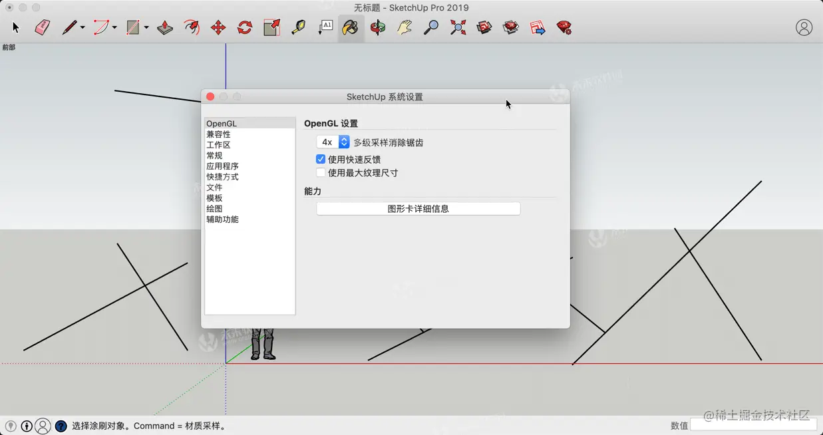Select the Tape Measure tool
This screenshot has height=435, width=823.
point(298,27)
